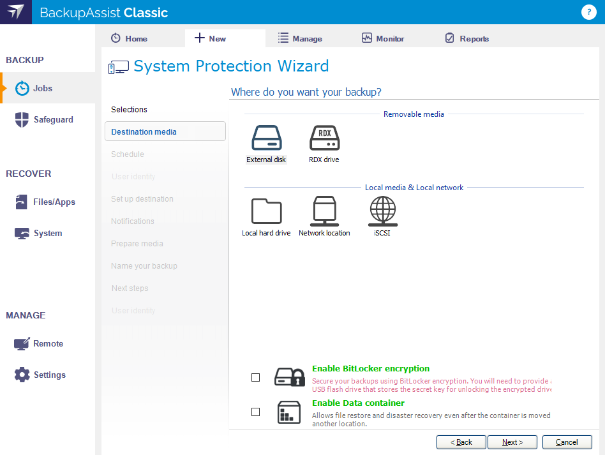Enable BitLocker encryption checkbox
The width and height of the screenshot is (605, 455).
[255, 377]
